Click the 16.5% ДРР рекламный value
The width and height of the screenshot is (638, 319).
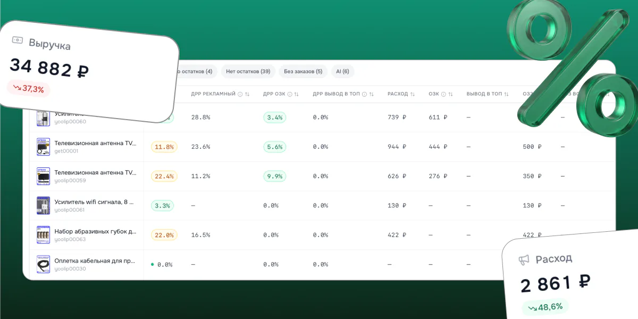pos(200,235)
